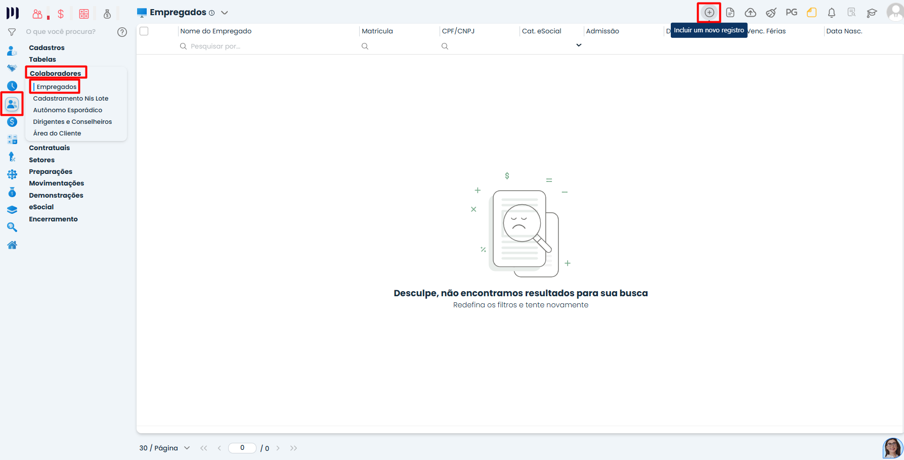The height and width of the screenshot is (460, 904).
Task: Open Dirigentes e Conselheiros submenu item
Action: 72,122
